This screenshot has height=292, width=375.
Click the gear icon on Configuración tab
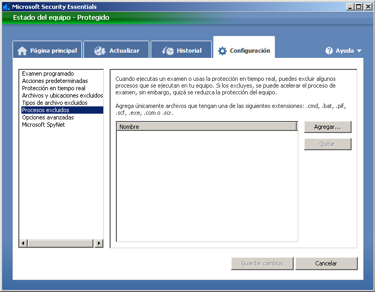[x=222, y=51]
